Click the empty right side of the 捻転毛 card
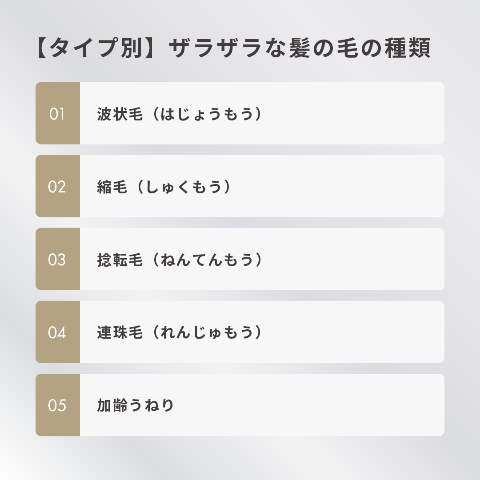480x480 pixels. 356,259
